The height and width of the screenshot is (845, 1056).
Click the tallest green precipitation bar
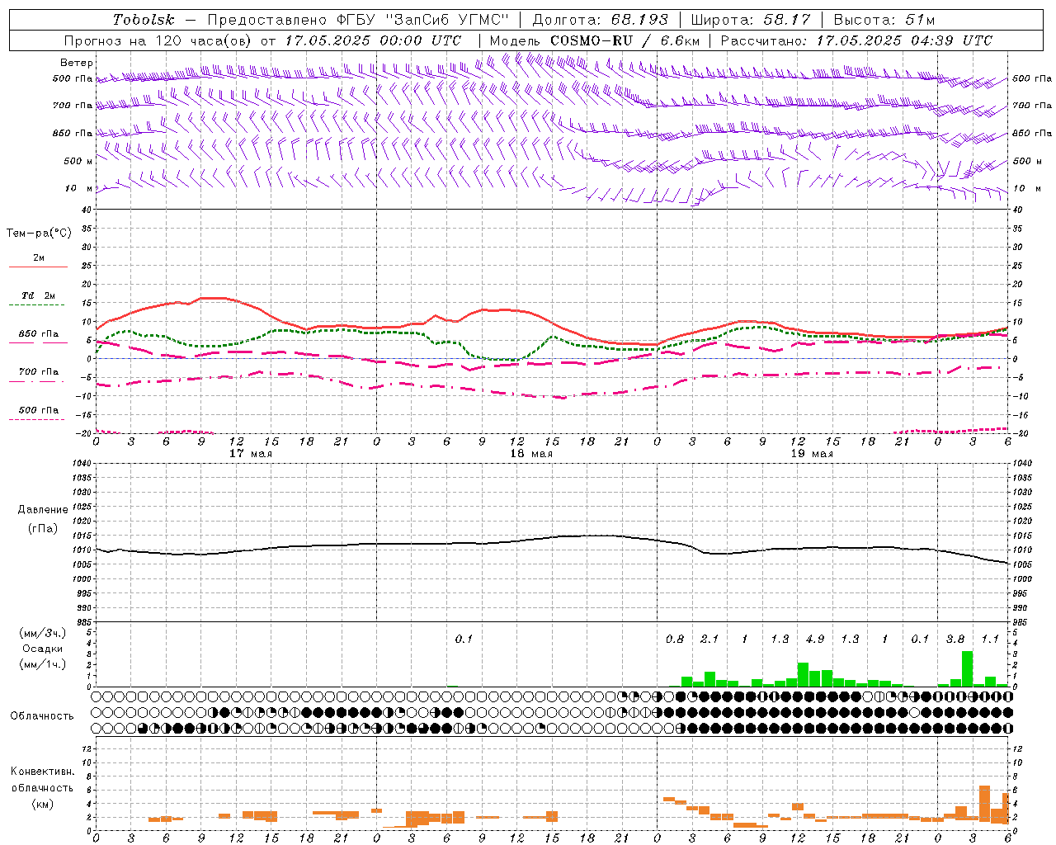[x=967, y=669]
